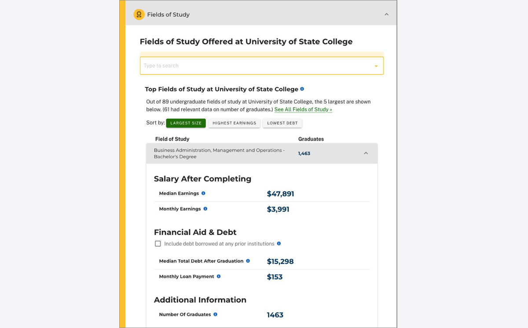This screenshot has height=328, width=528.
Task: Click info icon beside Monthly Earnings
Action: tap(205, 208)
